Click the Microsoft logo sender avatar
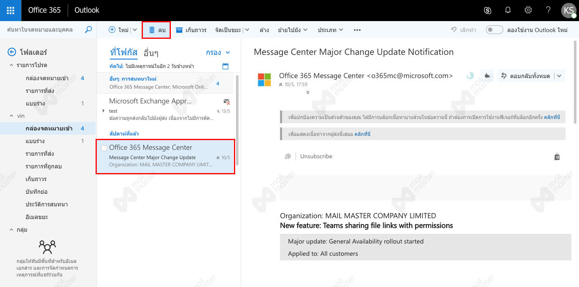579x287 pixels. 264,79
